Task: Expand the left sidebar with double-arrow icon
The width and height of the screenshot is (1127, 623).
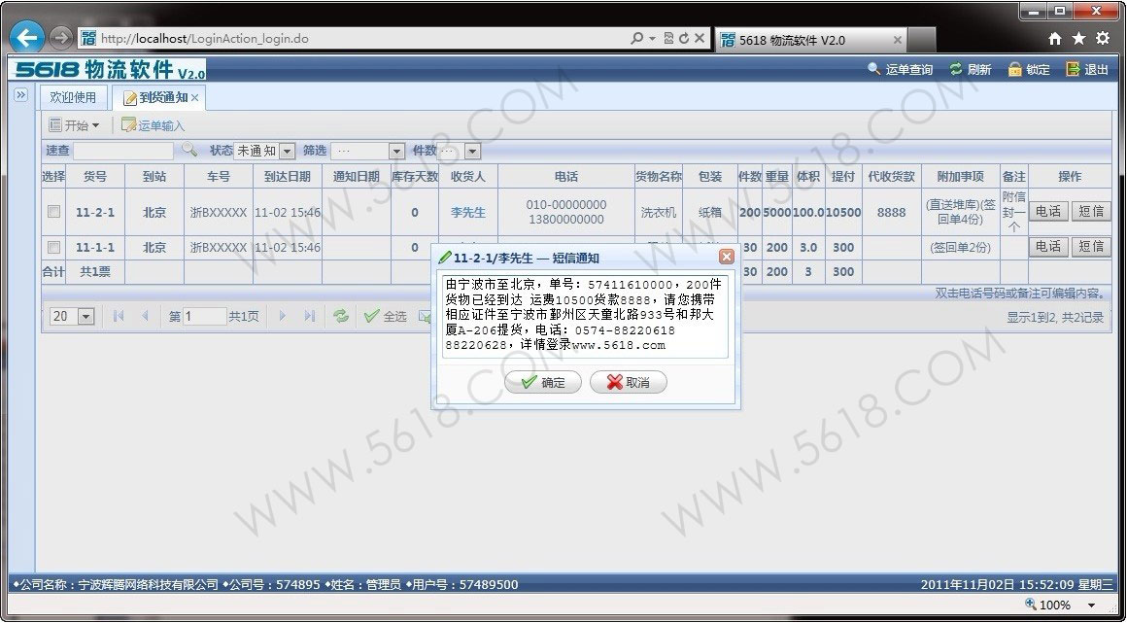Action: [20, 95]
